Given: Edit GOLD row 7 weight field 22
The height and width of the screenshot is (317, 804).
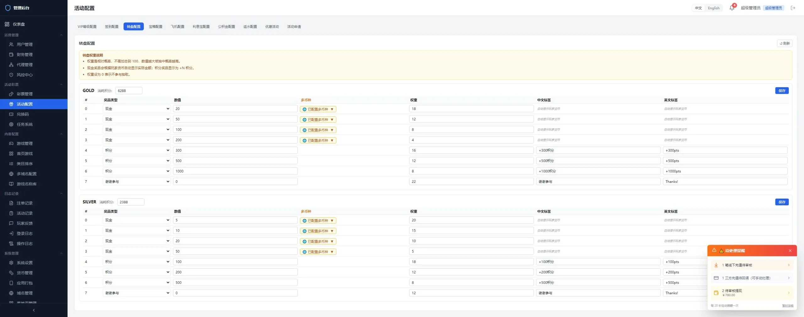Looking at the screenshot, I should tap(471, 181).
